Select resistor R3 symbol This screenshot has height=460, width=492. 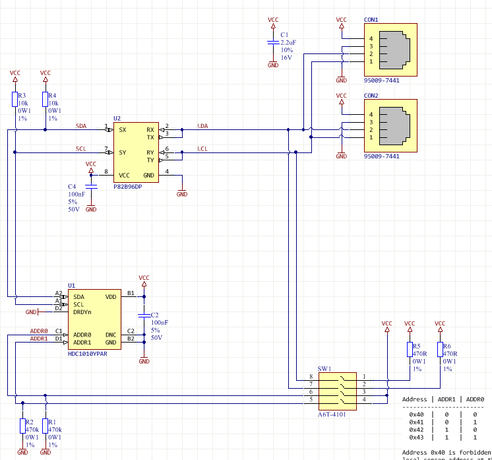click(15, 99)
